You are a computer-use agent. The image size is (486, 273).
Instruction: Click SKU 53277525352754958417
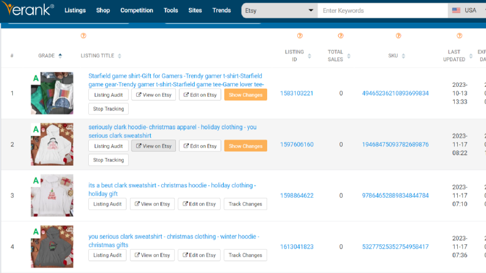tap(395, 247)
